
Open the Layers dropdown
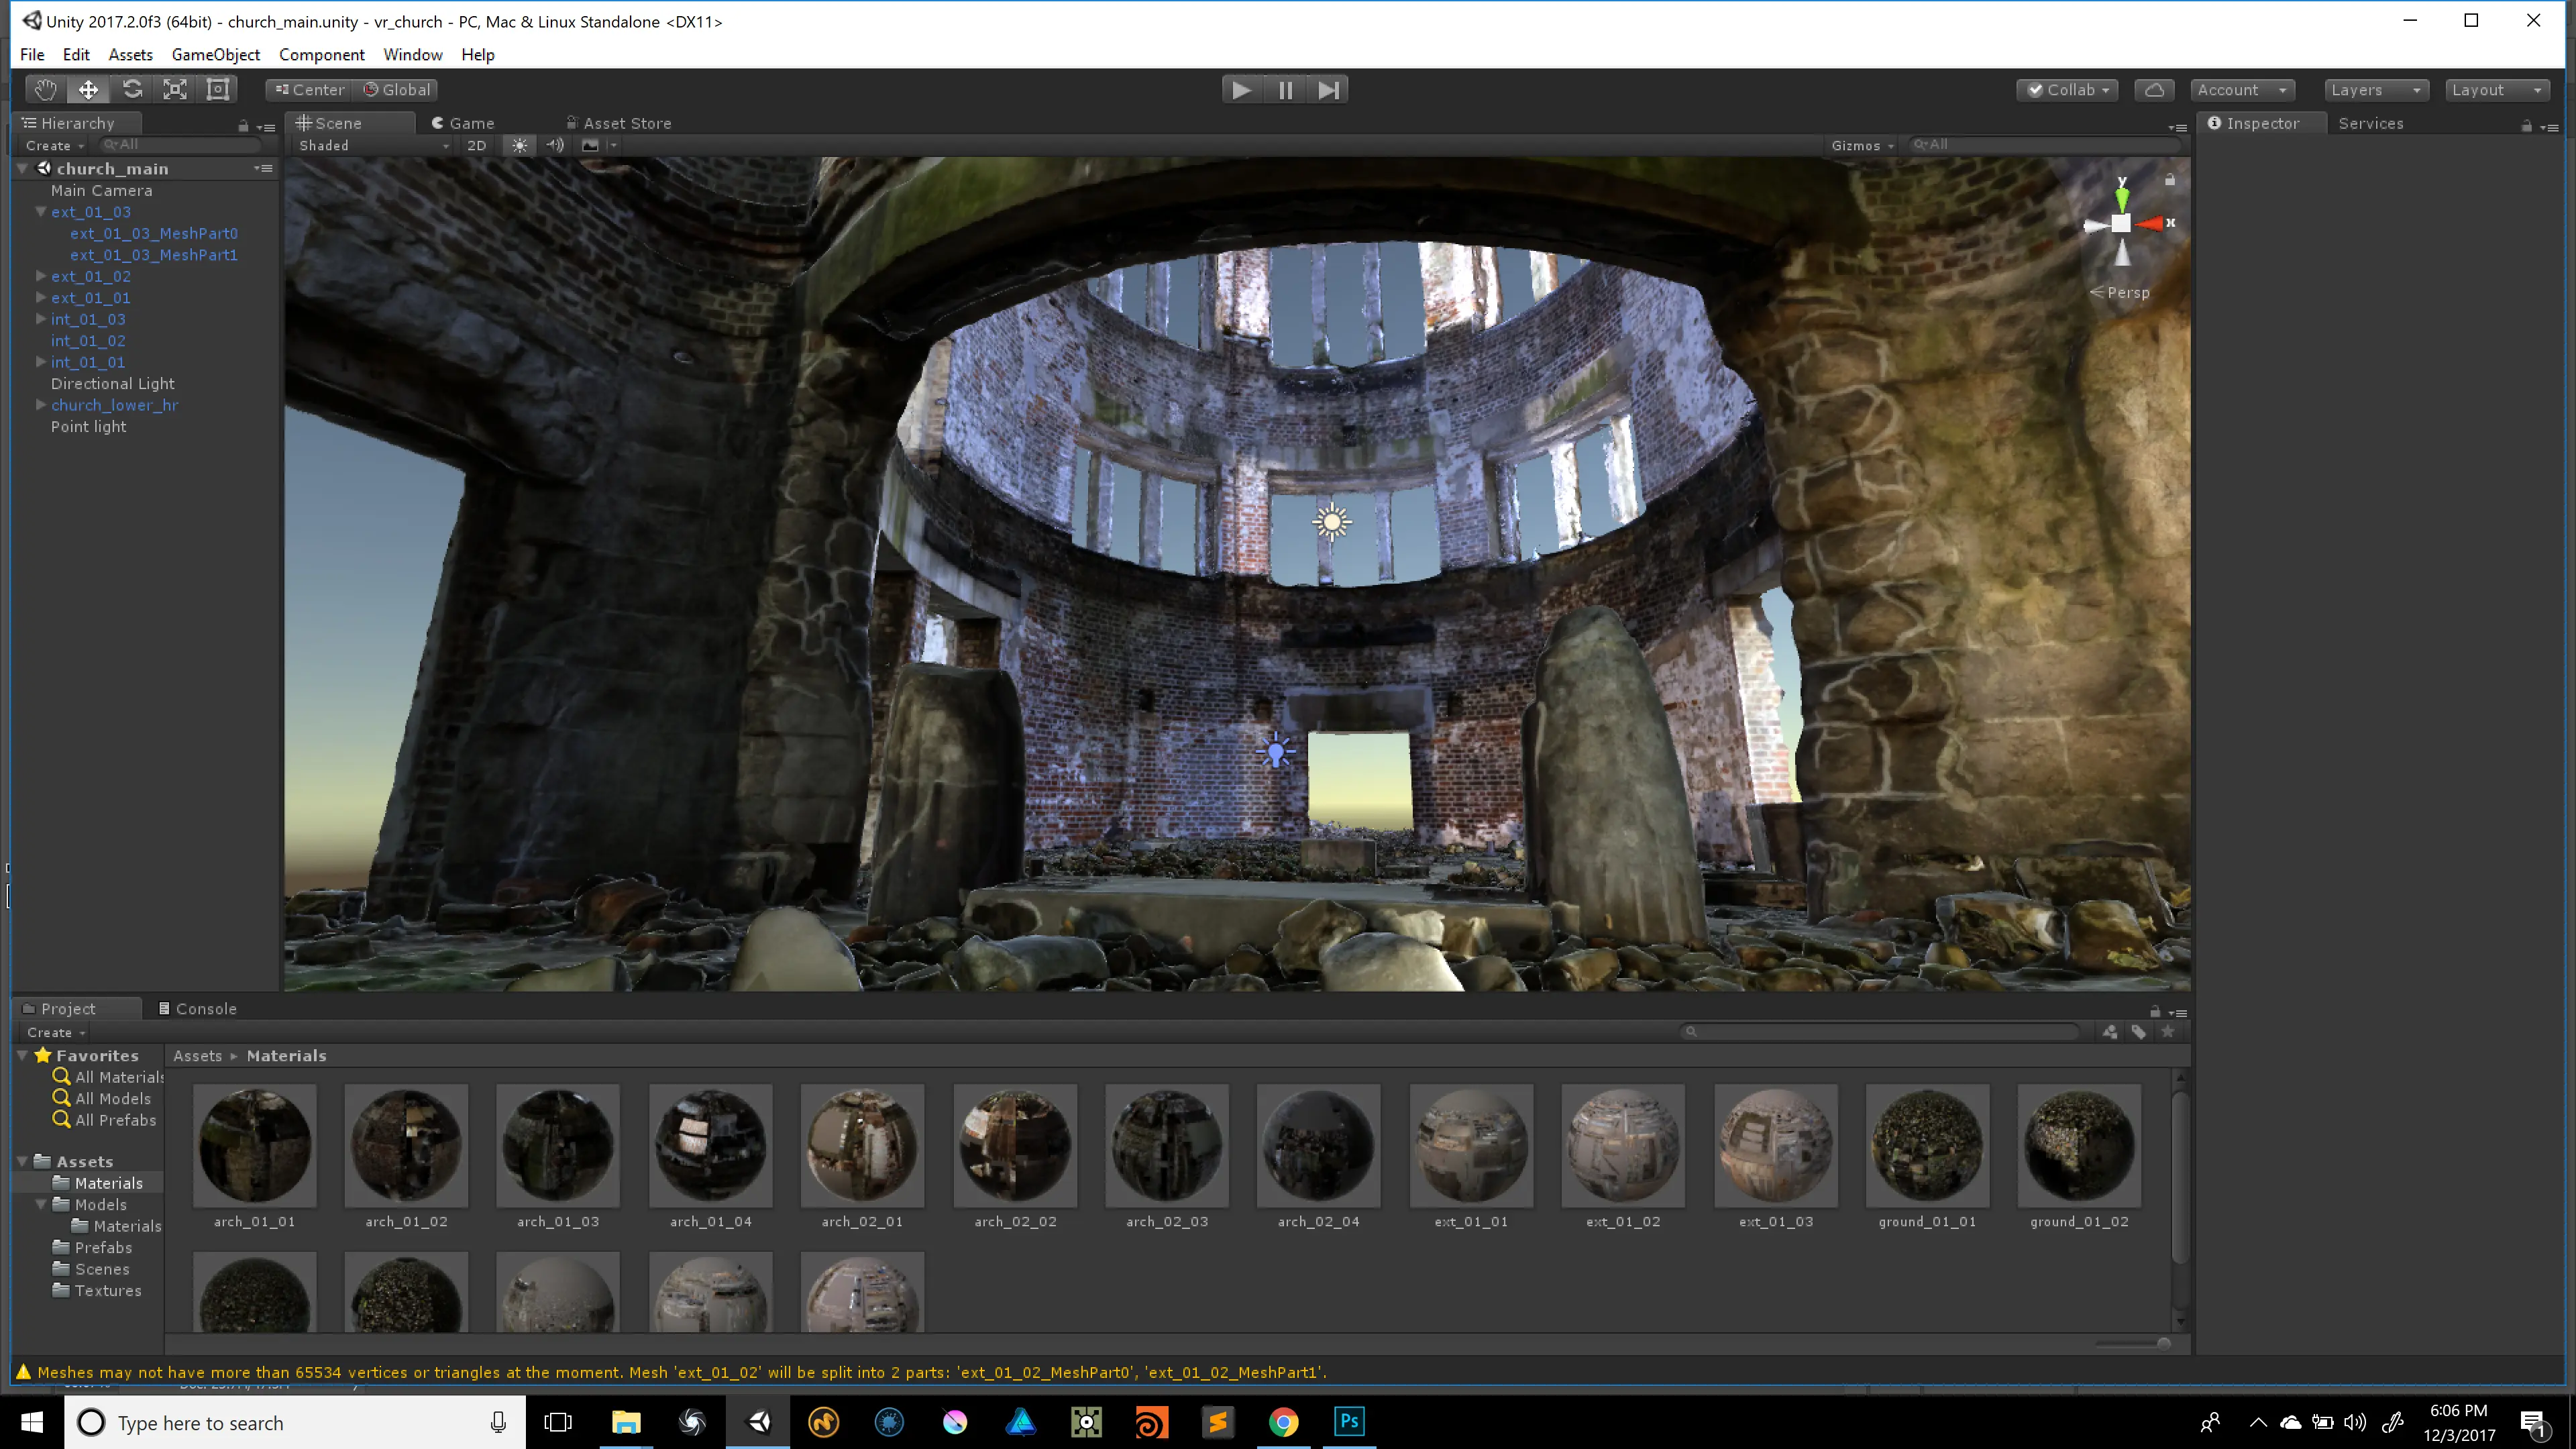coord(2376,90)
